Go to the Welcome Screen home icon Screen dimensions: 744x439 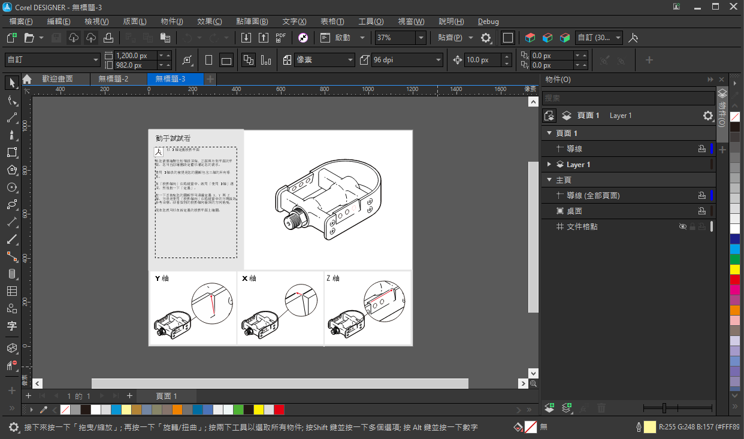[x=27, y=79]
